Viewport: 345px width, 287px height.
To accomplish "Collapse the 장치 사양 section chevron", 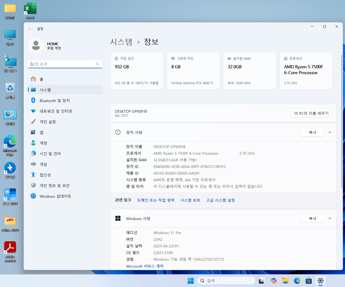I will [330, 132].
